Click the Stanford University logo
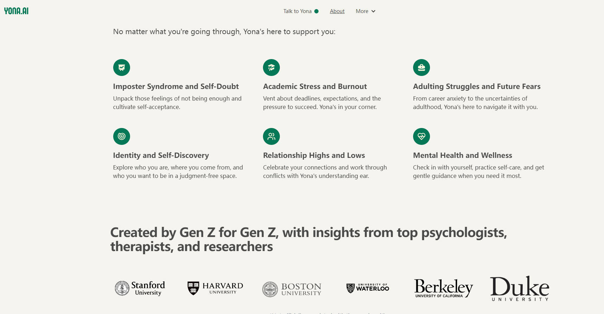 [140, 288]
